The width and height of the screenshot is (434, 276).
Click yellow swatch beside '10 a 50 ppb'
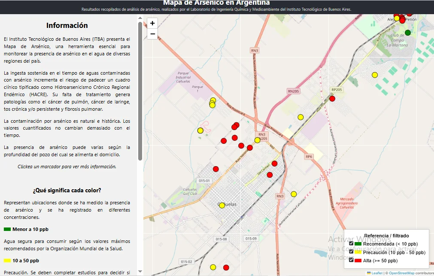point(7,261)
